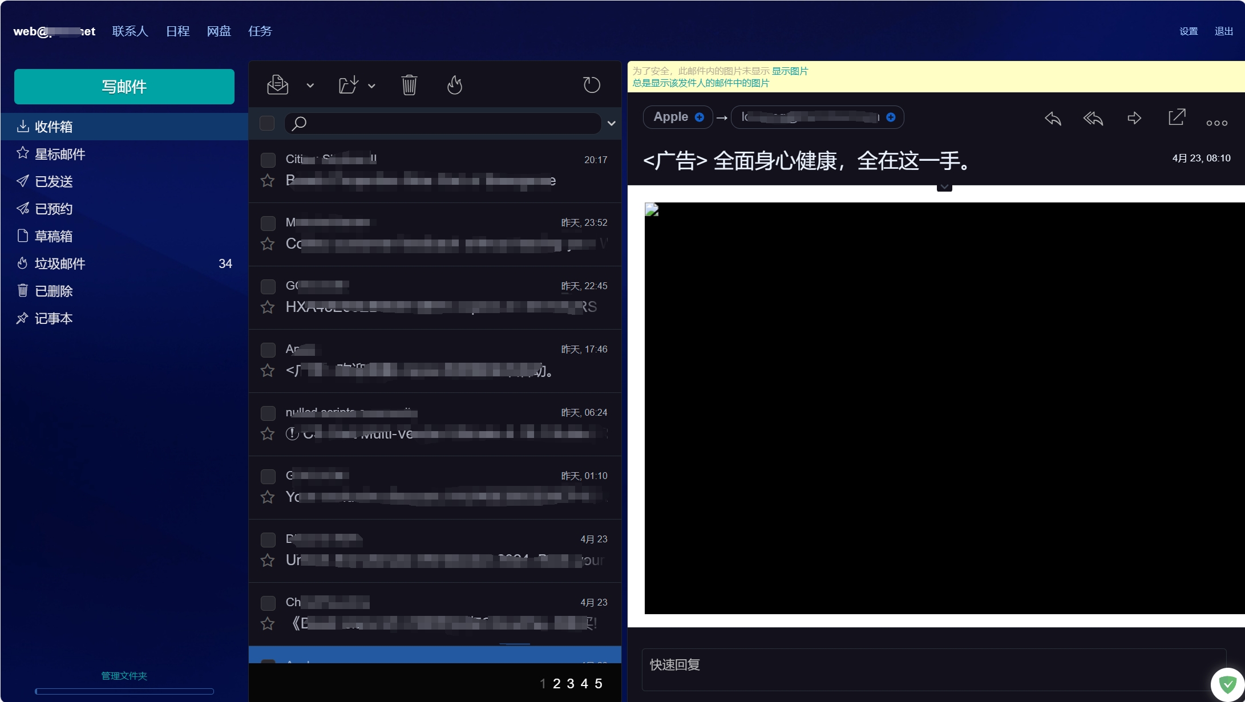Expand the mark-as-read dropdown arrow
Viewport: 1245px width, 702px height.
click(x=310, y=86)
